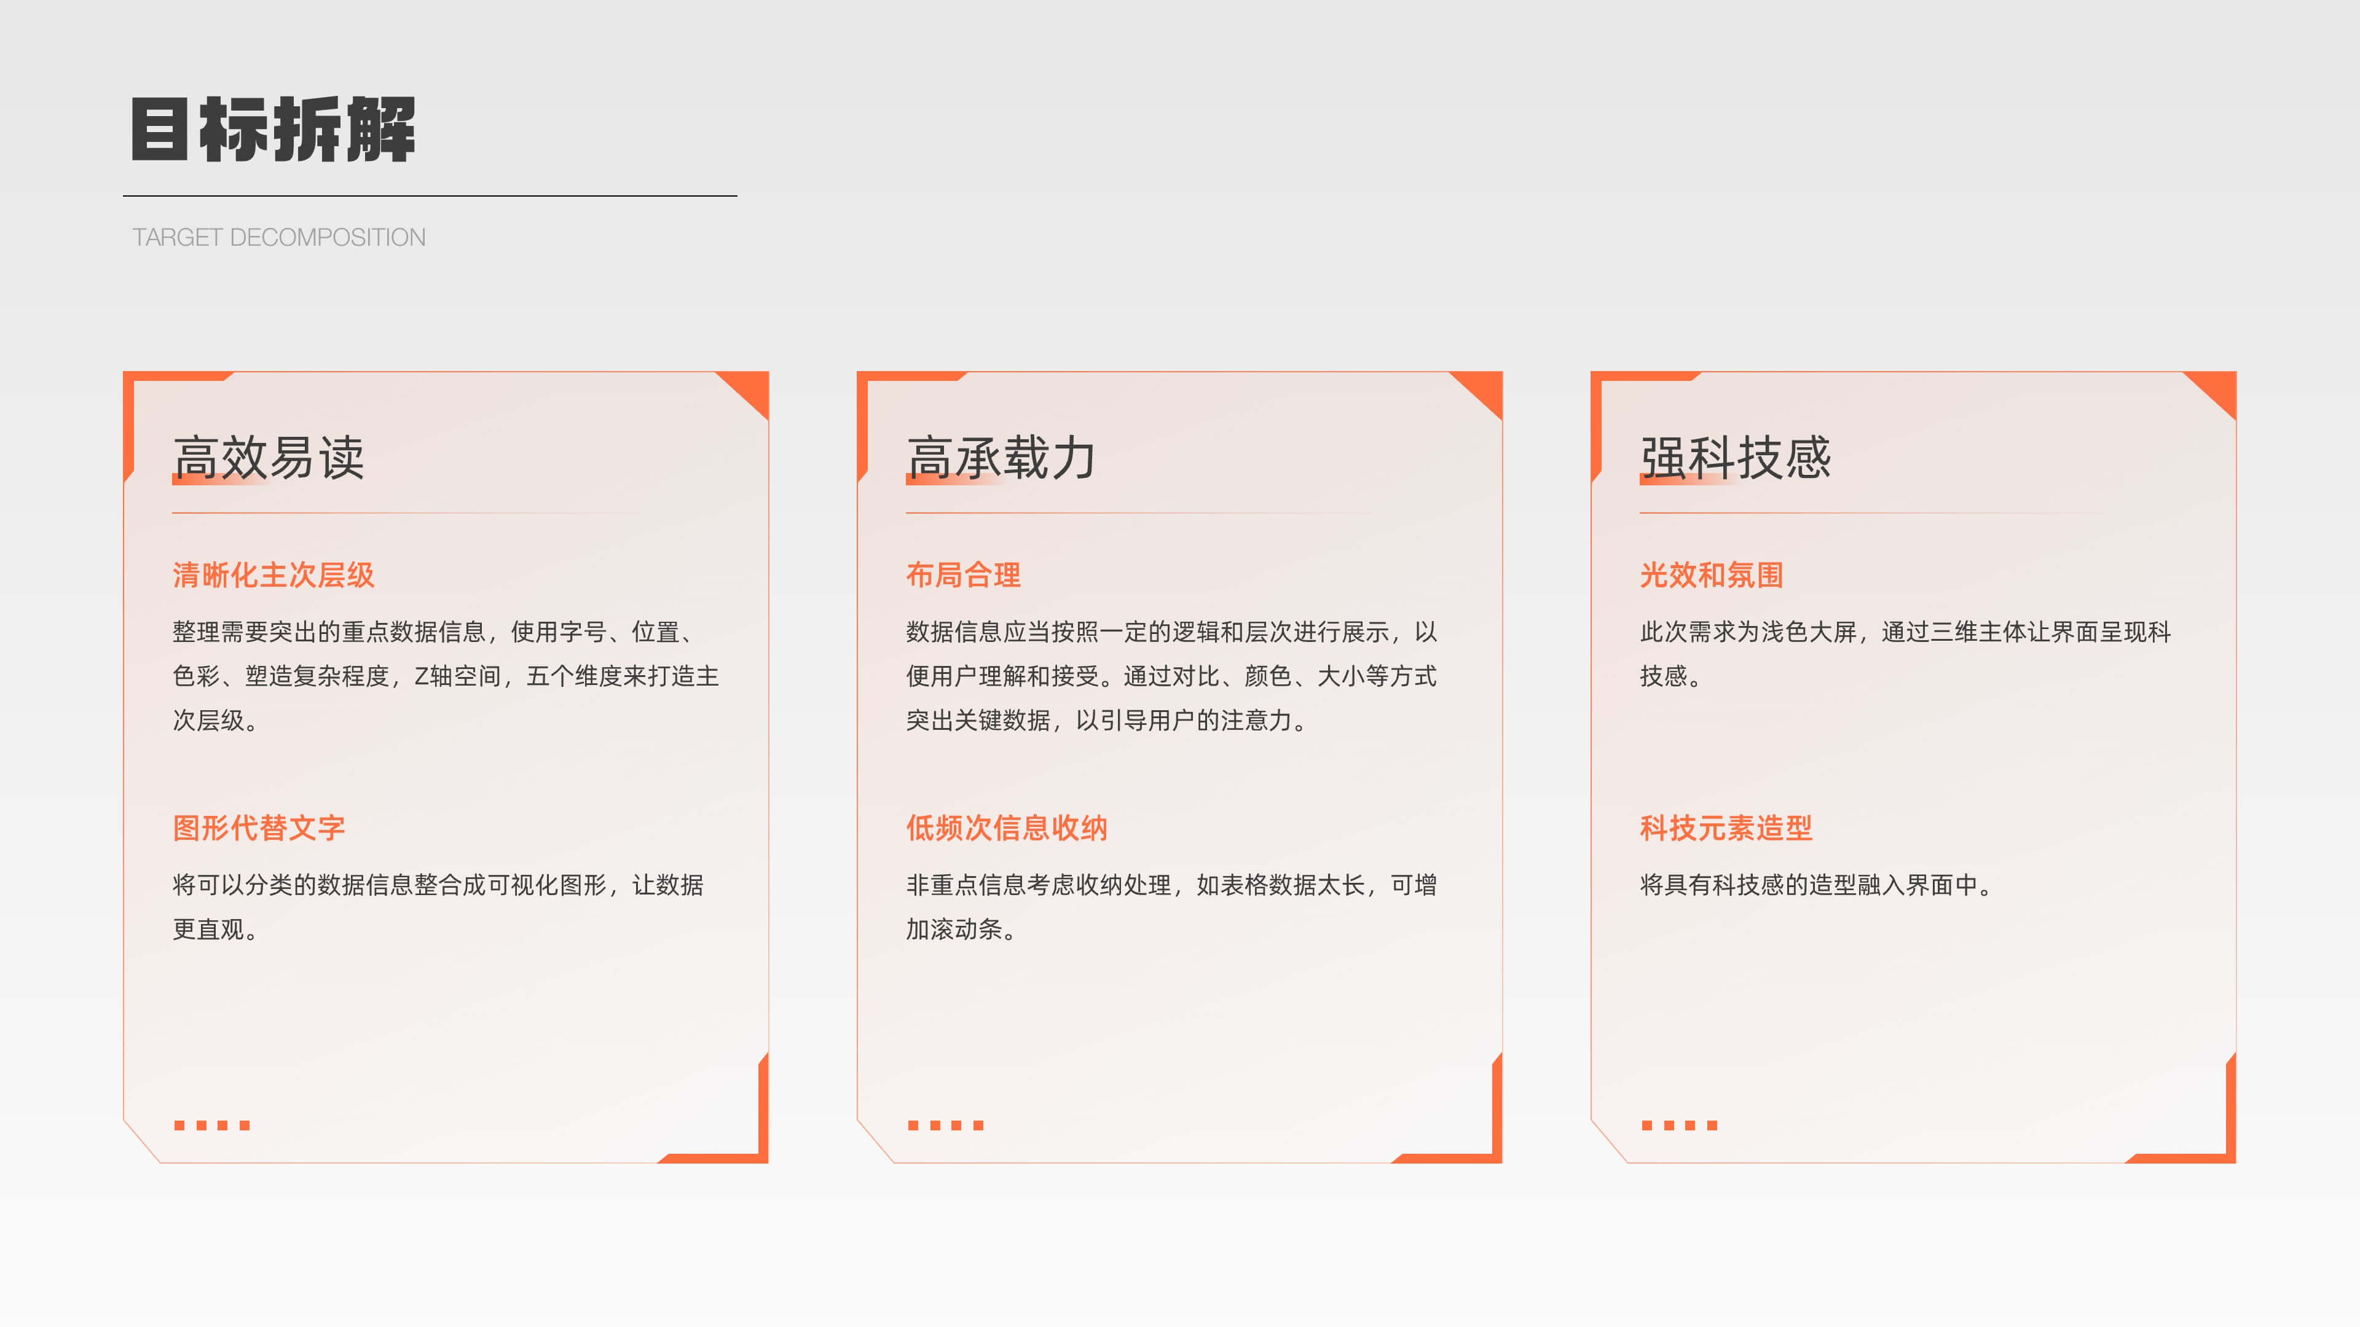Click paragraph starting 将可以分类的数据信息
2360x1327 pixels.
pyautogui.click(x=439, y=907)
